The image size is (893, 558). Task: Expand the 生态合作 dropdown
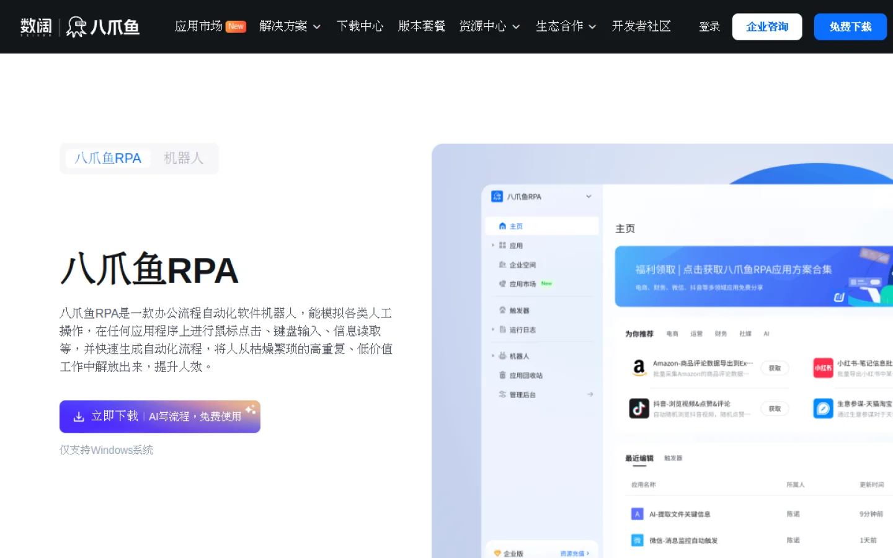(x=566, y=26)
